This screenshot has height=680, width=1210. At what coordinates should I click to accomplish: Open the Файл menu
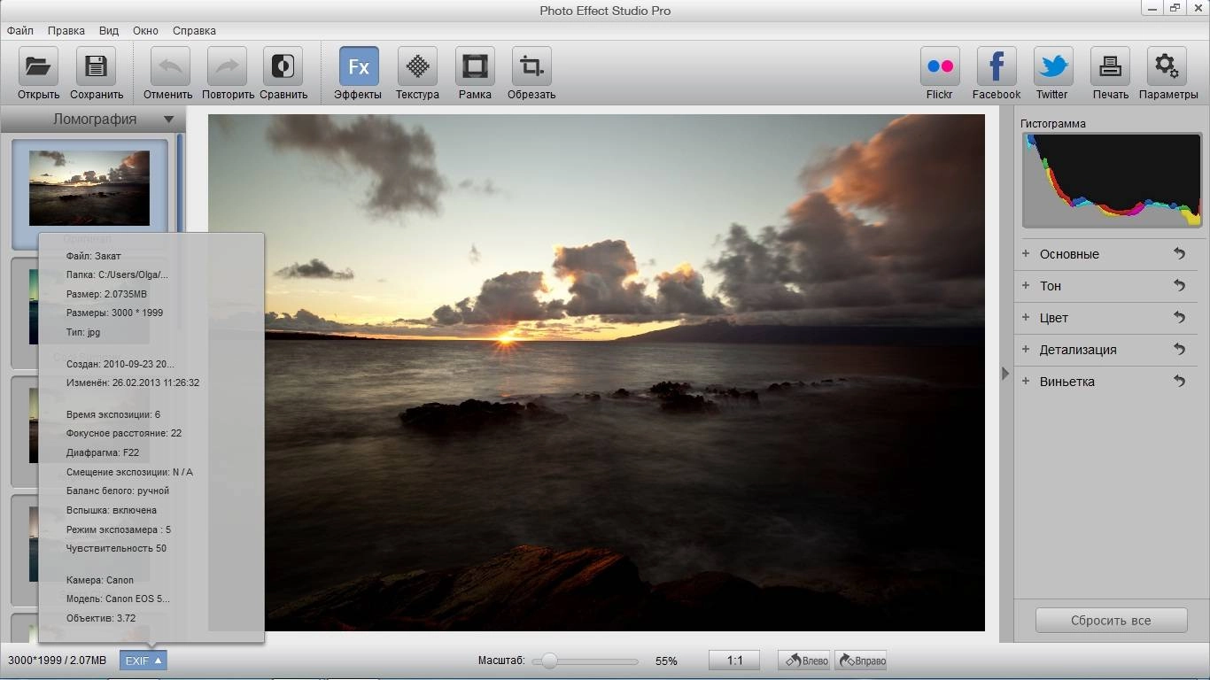pos(20,30)
